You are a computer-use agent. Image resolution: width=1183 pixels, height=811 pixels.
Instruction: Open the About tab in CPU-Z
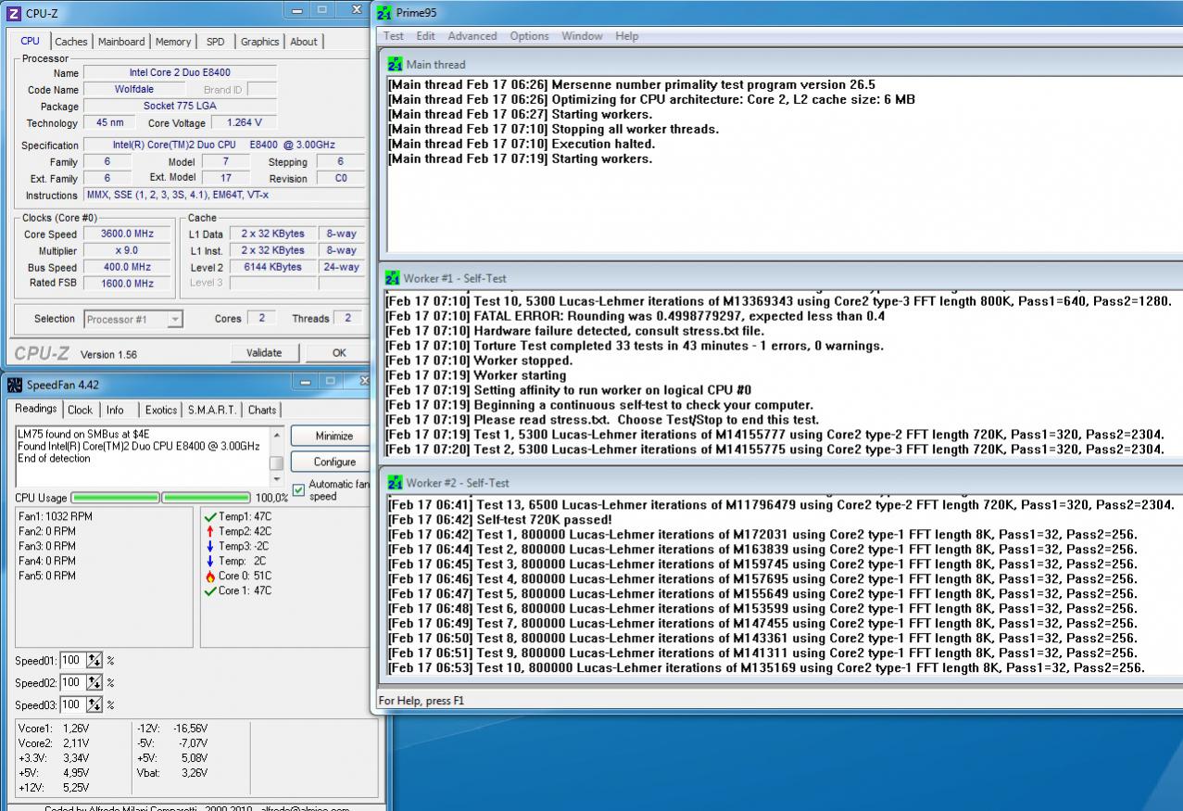304,42
